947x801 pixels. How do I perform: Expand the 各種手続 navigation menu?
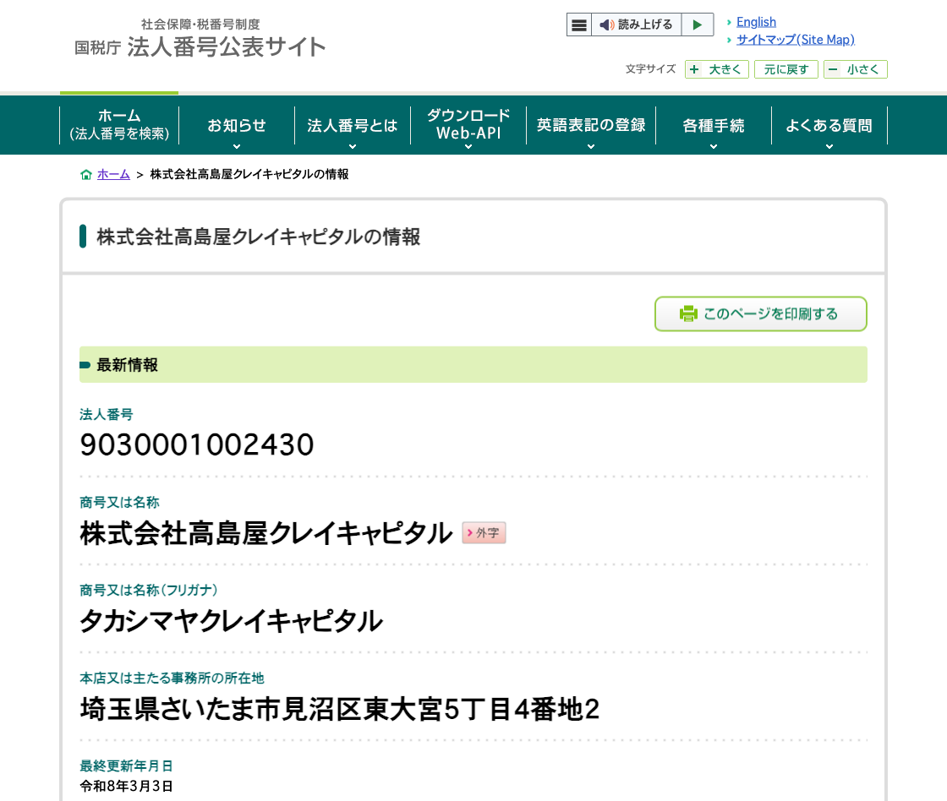(714, 126)
